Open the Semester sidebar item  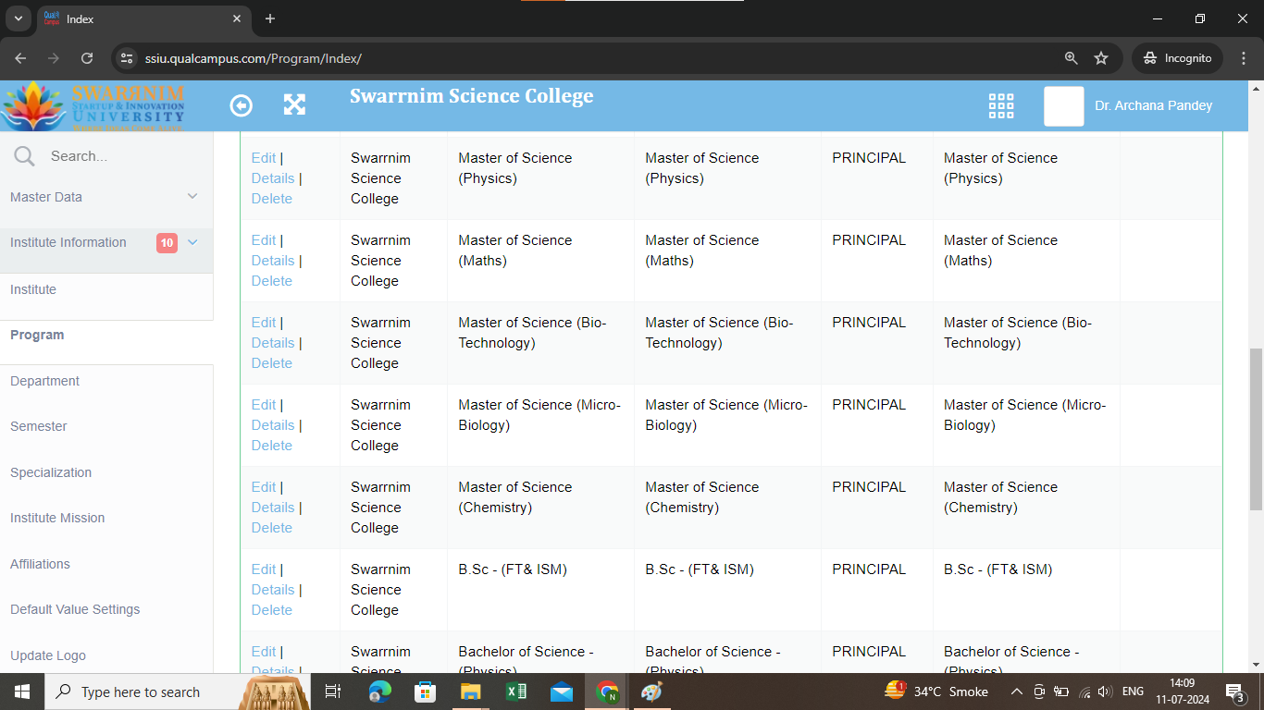tap(39, 426)
